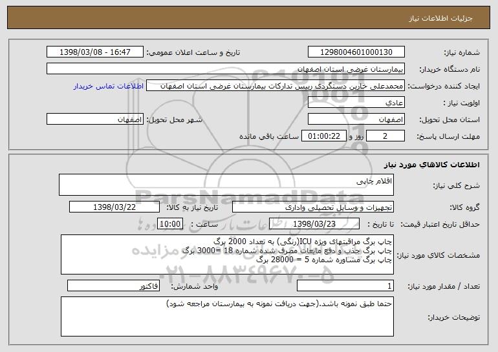This screenshot has width=498, height=352.
Task: Select the goods group field تجهیزات و وسایل تحصیلی
Action: tap(313, 207)
